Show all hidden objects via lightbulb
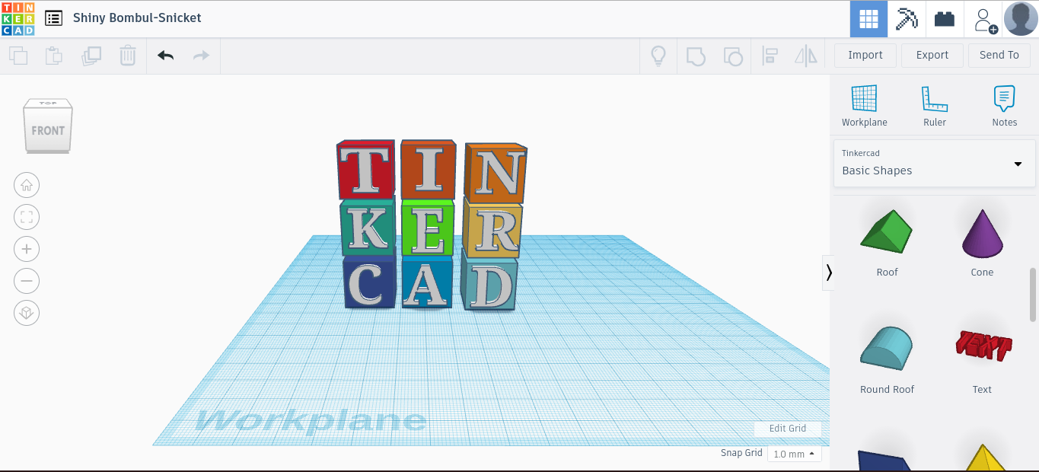Viewport: 1039px width, 472px height. point(658,55)
